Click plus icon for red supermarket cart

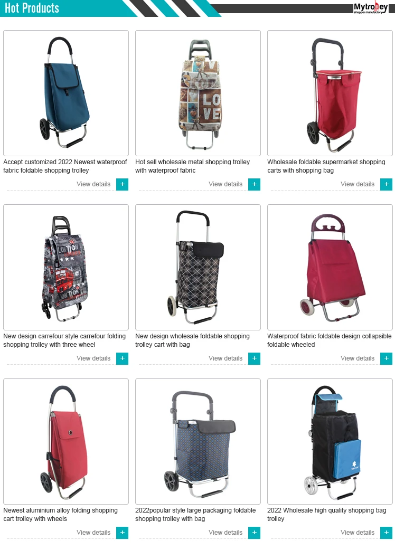(x=386, y=184)
